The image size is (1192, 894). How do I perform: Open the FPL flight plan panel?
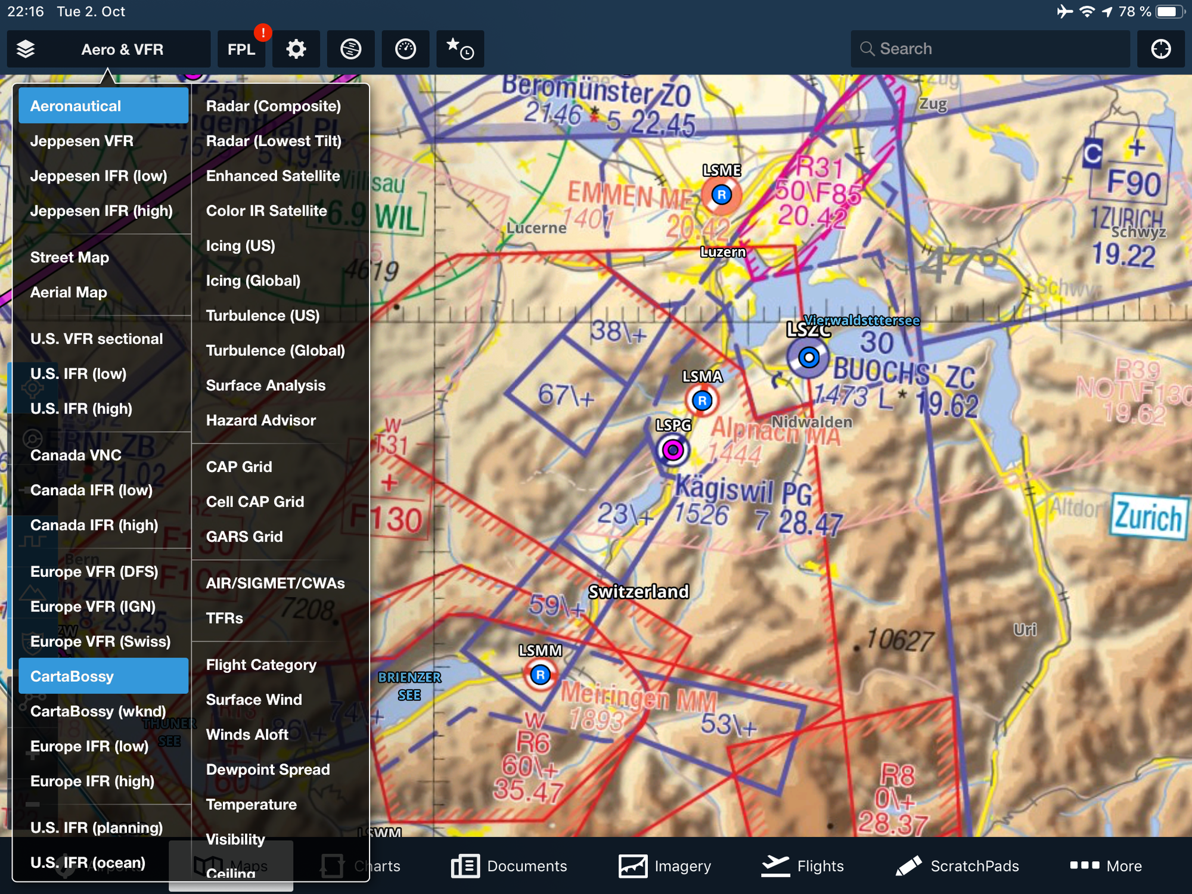point(241,49)
